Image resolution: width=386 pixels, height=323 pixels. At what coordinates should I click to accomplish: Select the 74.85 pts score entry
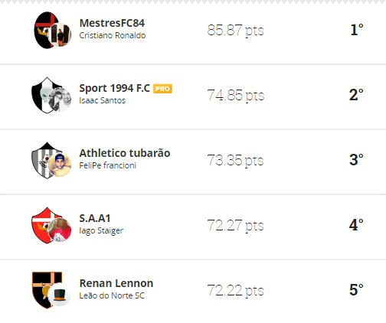tap(235, 96)
